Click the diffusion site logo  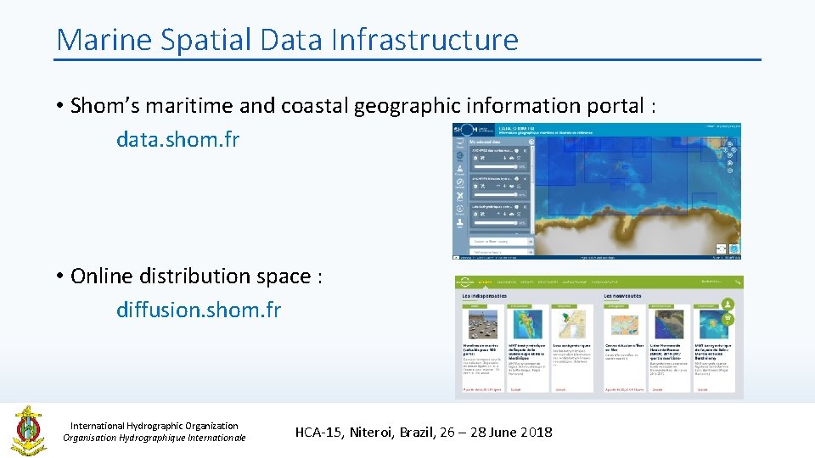click(464, 282)
